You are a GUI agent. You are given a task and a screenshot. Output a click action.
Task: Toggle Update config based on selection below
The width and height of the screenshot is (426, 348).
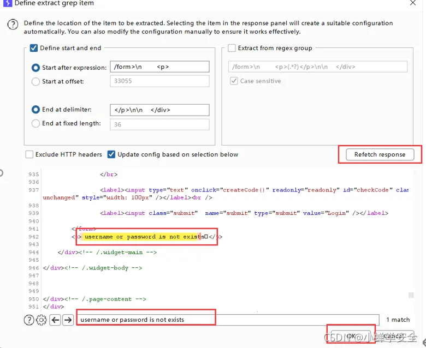(x=111, y=154)
